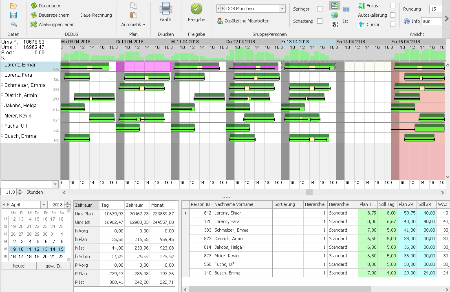This screenshot has height=292, width=450.
Task: Expand the Automatik dropdown menu
Action: pos(133,24)
